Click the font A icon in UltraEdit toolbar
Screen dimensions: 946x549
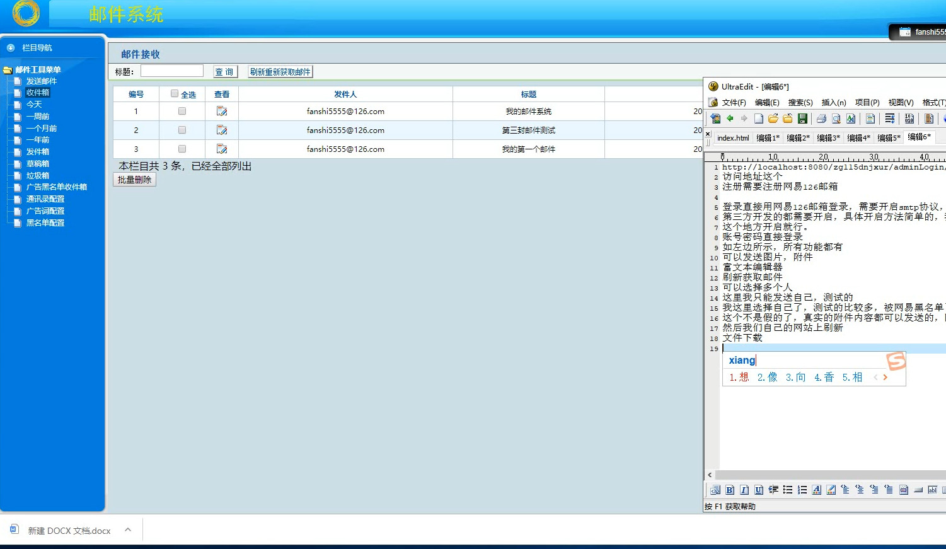851,118
